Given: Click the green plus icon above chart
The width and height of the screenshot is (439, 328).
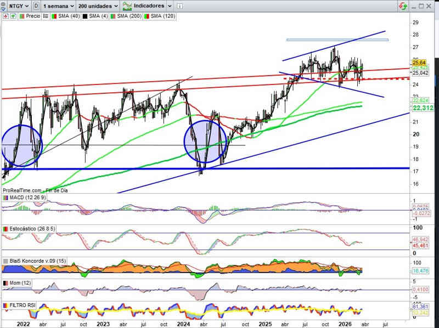Looking at the screenshot, I should 13,16.
